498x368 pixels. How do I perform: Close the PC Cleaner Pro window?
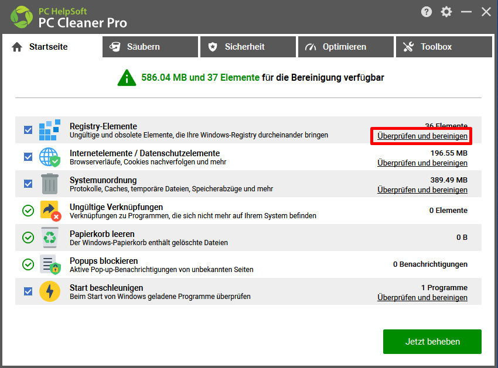click(x=486, y=12)
